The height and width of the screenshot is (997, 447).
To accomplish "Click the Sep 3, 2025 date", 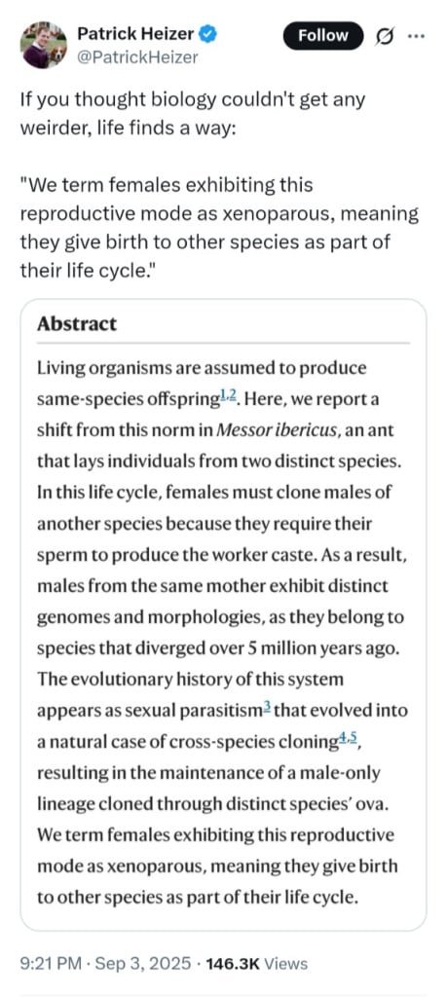I will (x=142, y=964).
